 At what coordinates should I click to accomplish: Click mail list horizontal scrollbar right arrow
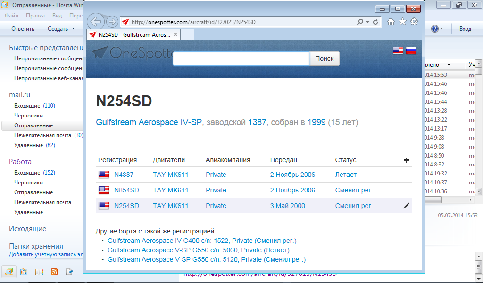[470, 200]
